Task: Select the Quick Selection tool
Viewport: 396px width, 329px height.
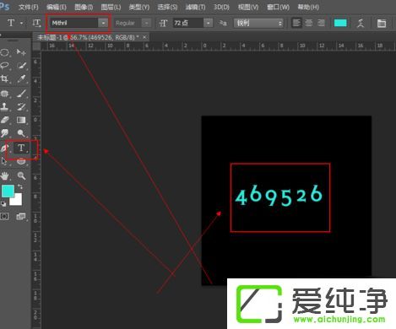Action: 21,66
